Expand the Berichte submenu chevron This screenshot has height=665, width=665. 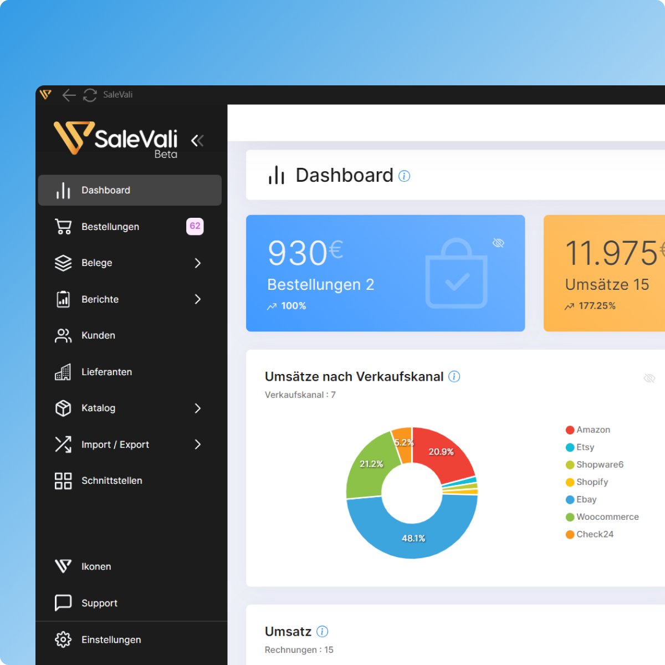pyautogui.click(x=198, y=299)
